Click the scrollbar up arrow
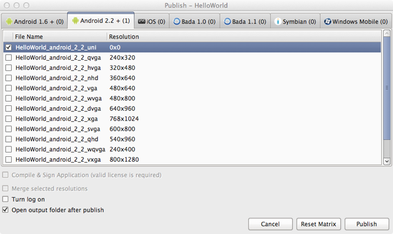This screenshot has height=234, width=393. point(387,33)
